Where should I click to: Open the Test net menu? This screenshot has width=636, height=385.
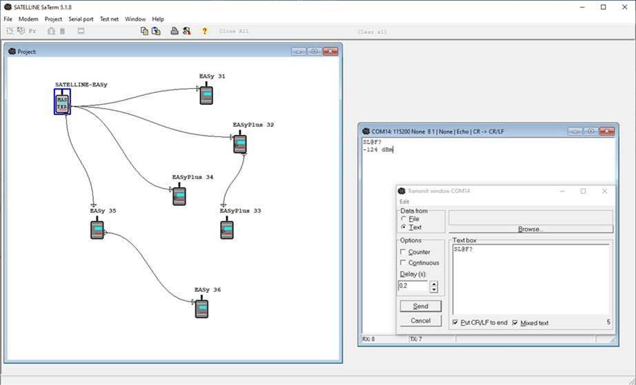coord(109,19)
